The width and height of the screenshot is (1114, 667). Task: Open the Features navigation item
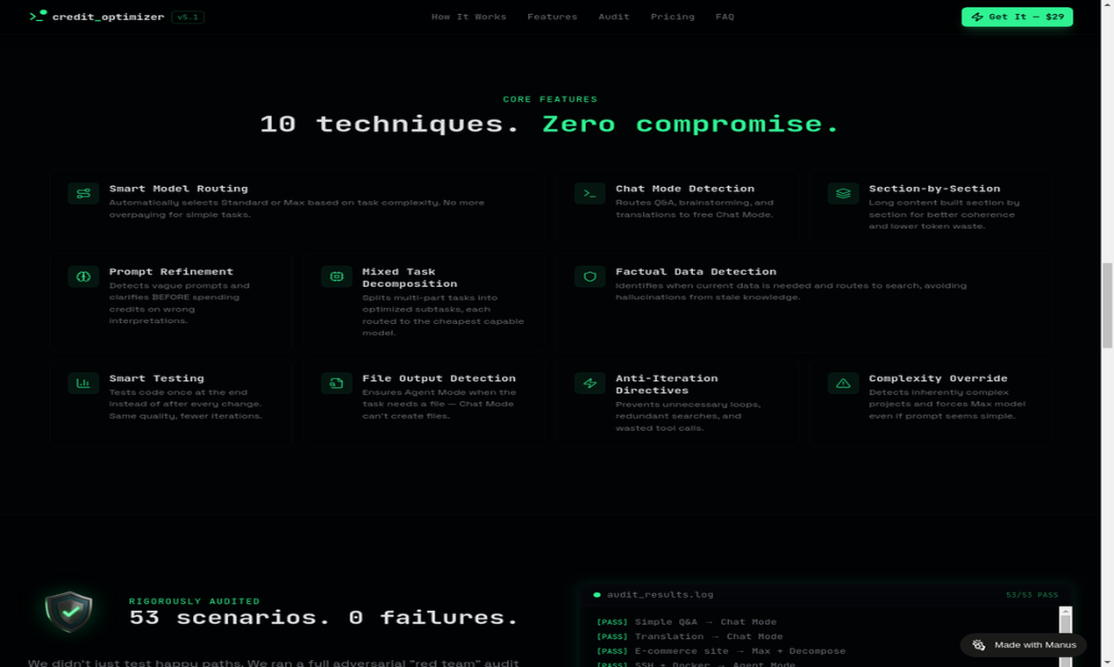tap(552, 16)
